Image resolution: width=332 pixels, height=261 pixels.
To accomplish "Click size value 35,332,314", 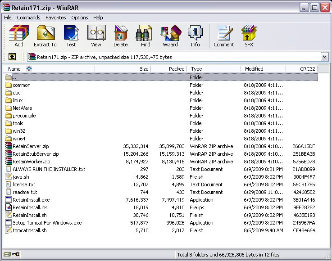I will (136, 146).
